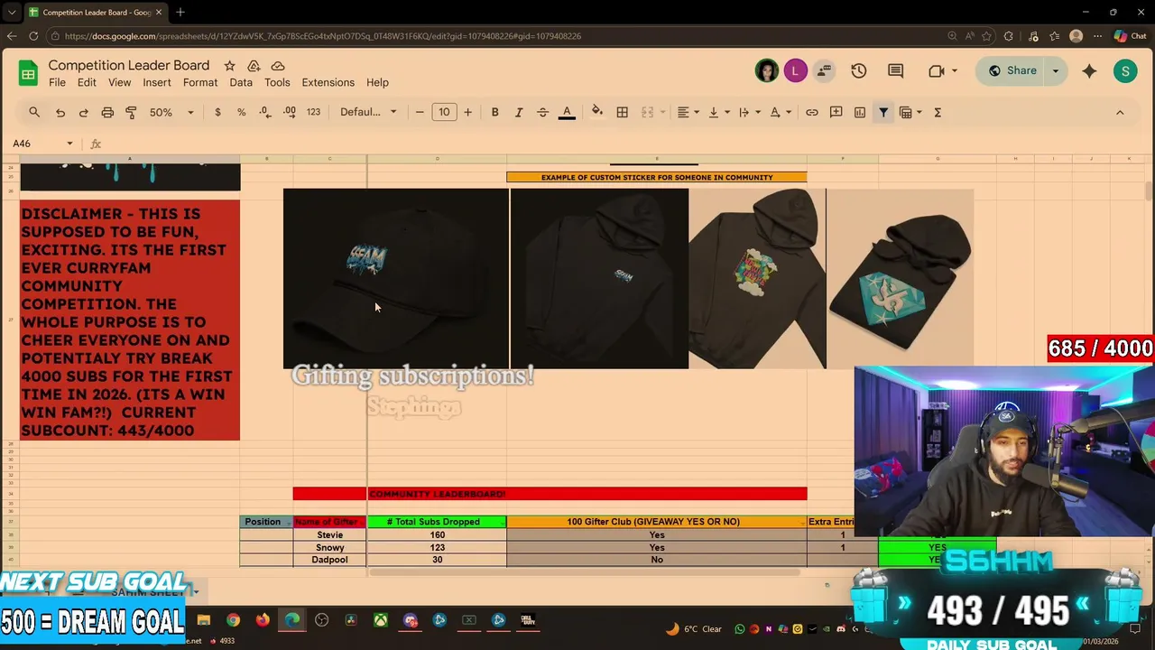
Task: Open the Insert menu
Action: (156, 82)
